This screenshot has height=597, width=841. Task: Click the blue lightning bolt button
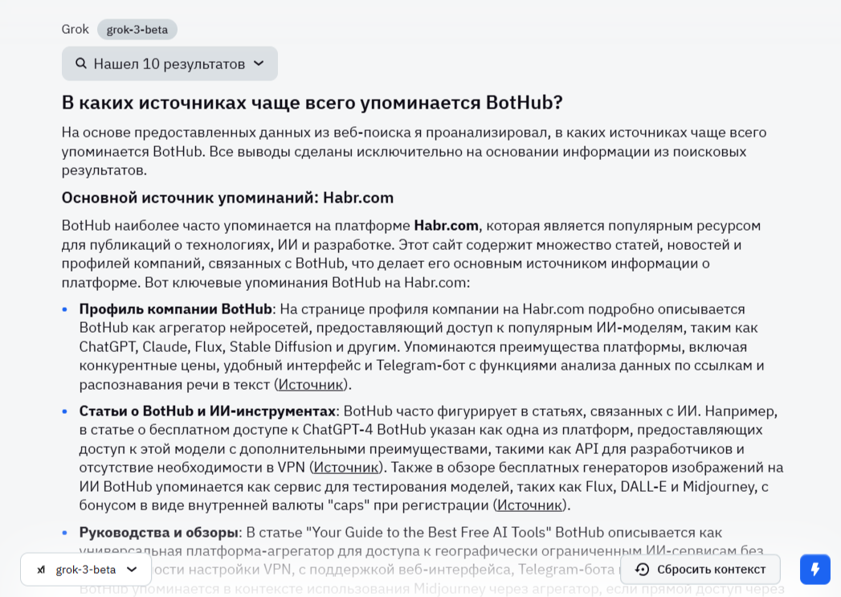[x=814, y=570]
